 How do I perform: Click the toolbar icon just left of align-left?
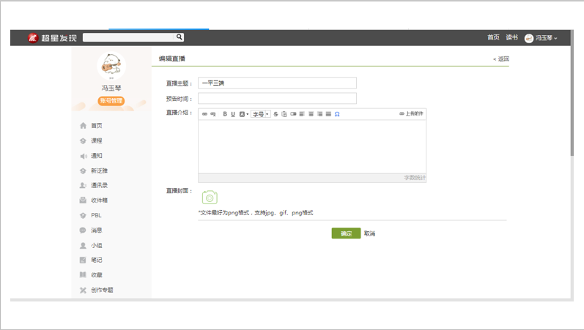coord(293,114)
